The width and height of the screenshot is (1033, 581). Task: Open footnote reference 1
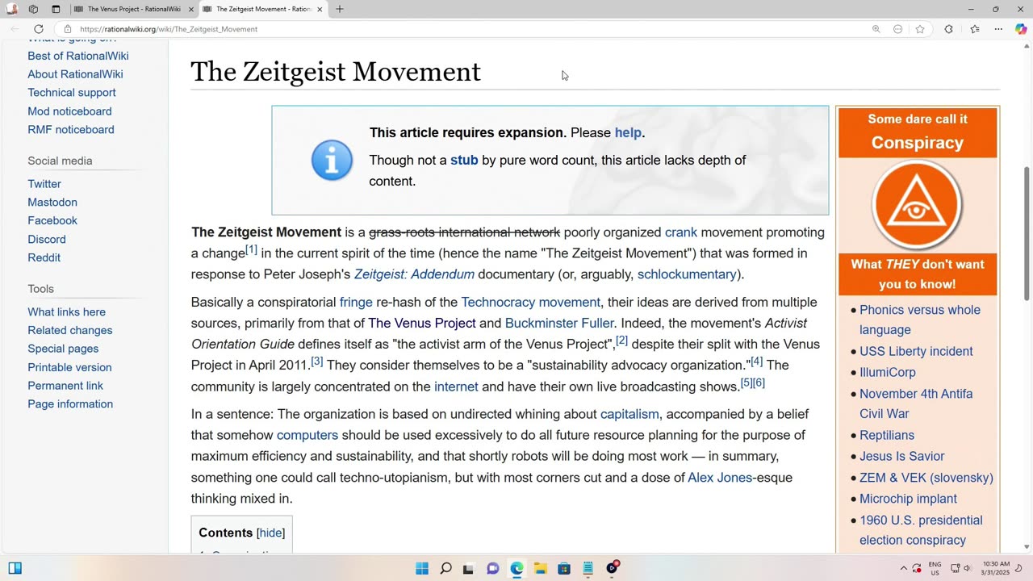(251, 250)
